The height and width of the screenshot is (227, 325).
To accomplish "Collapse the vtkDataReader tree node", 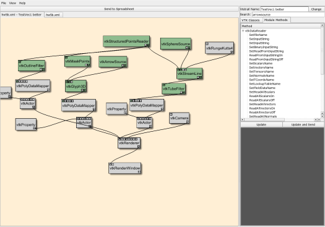I will pos(243,31).
